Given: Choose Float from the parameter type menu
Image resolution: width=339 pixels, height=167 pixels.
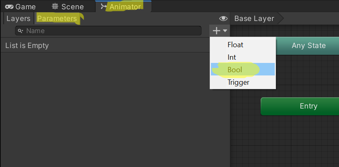Looking at the screenshot, I should click(x=236, y=44).
